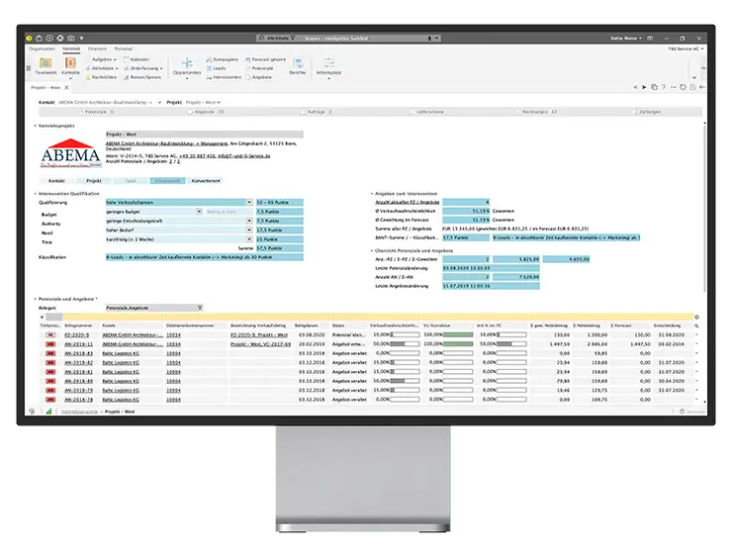The image size is (732, 557).
Task: Close the Projekt - West document tab
Action: point(66,87)
